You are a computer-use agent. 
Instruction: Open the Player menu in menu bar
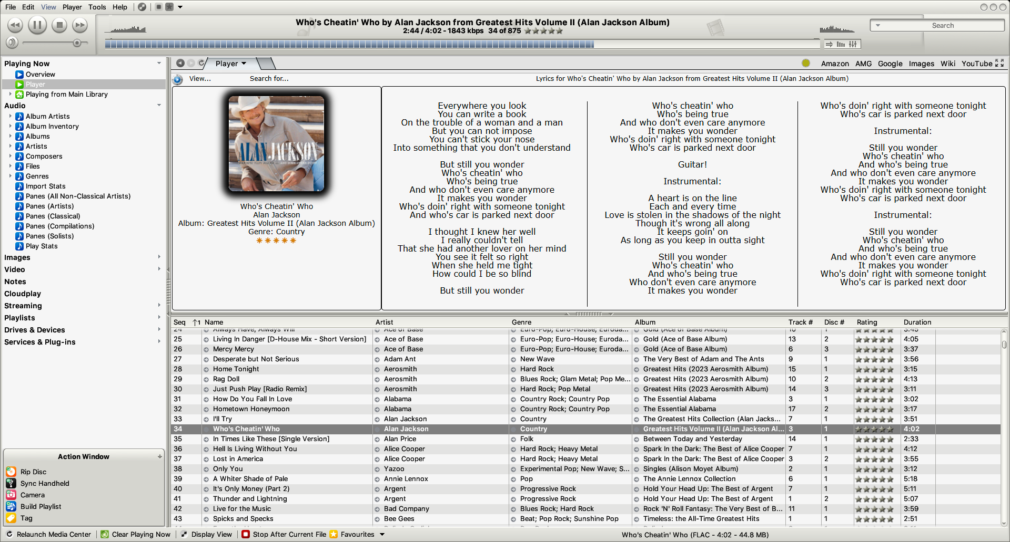point(72,7)
